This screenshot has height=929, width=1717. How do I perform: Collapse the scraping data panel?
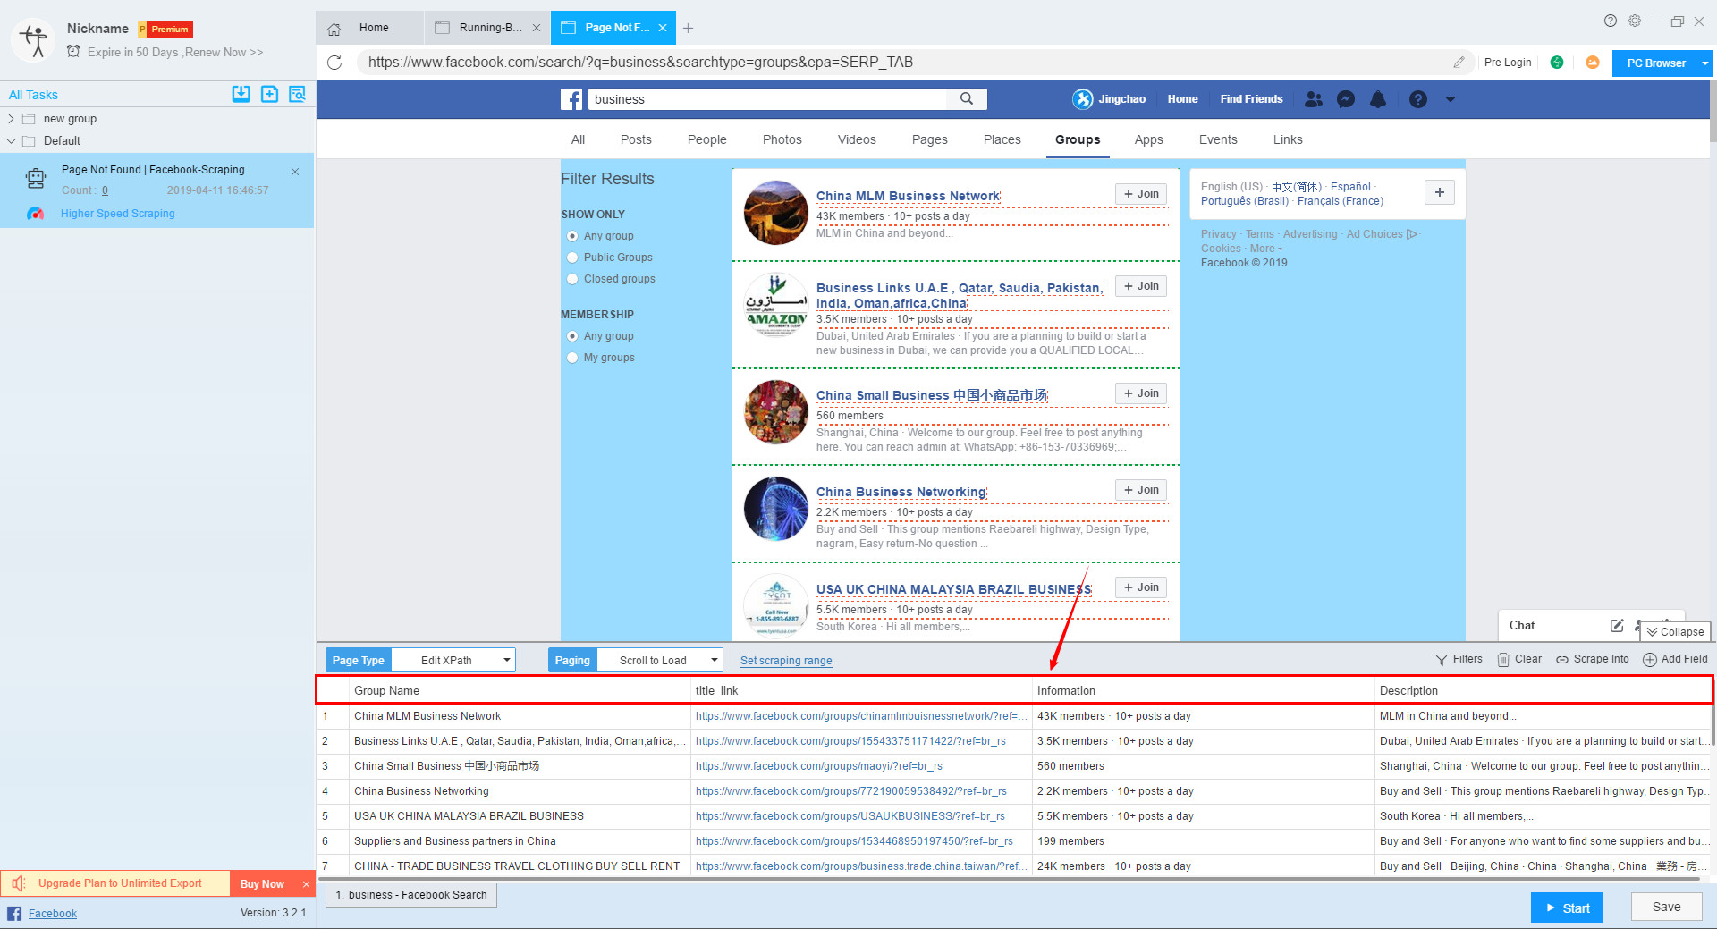[x=1675, y=631]
